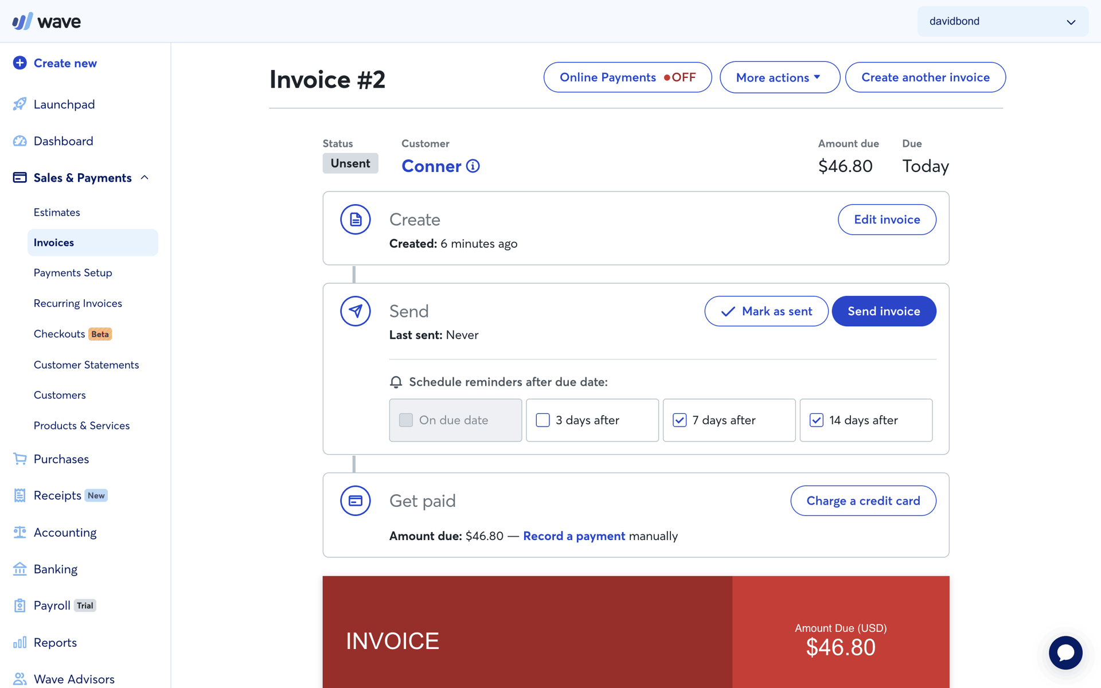Uncheck the 14 days after reminder

[817, 420]
